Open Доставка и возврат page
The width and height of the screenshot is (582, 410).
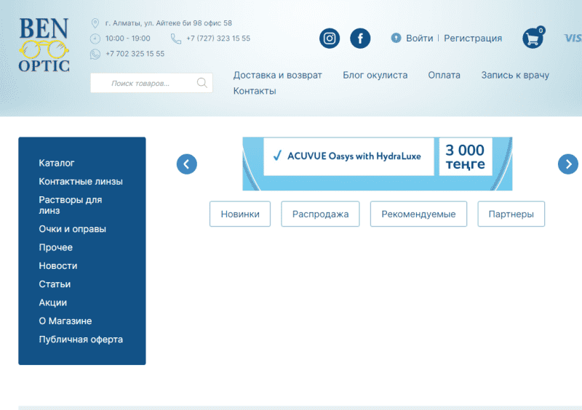[x=278, y=76]
